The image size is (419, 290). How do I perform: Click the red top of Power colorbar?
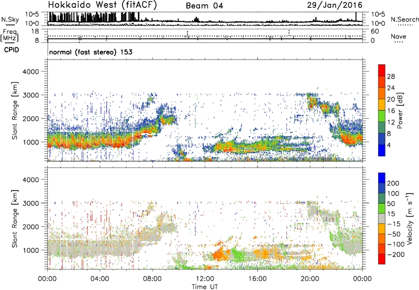pyautogui.click(x=382, y=70)
